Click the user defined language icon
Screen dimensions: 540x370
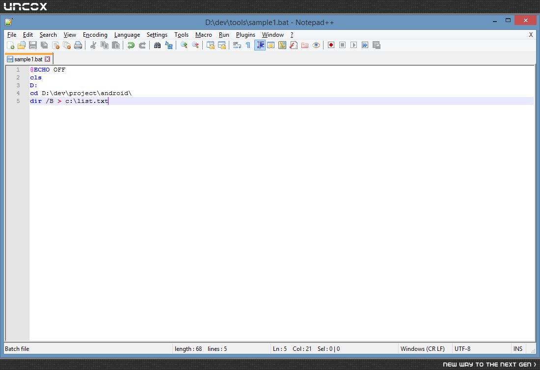click(271, 45)
